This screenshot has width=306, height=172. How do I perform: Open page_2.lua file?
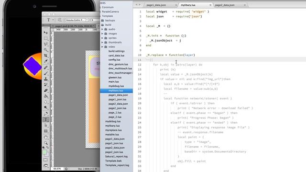click(x=115, y=117)
